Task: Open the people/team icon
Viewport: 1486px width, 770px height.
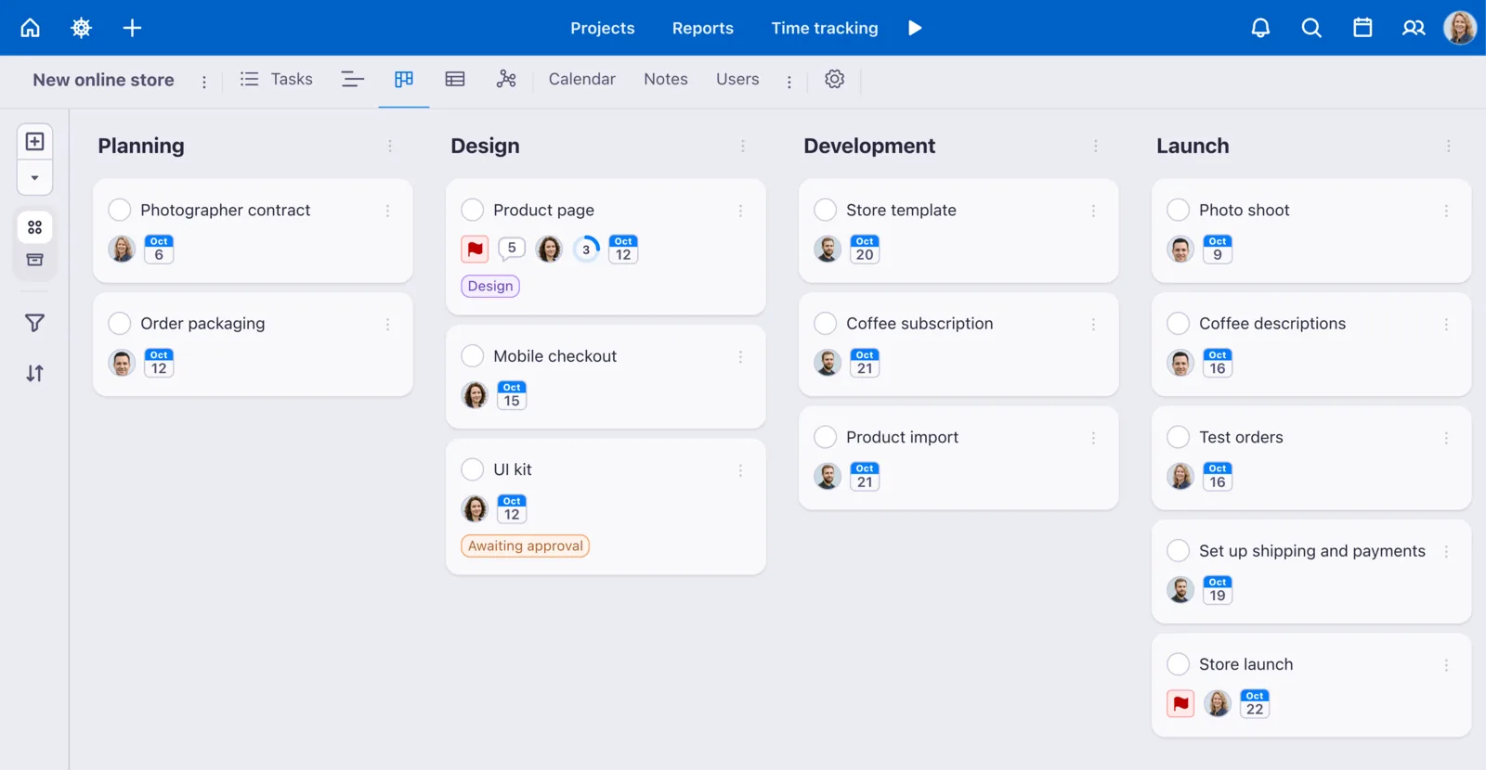Action: pos(1414,28)
